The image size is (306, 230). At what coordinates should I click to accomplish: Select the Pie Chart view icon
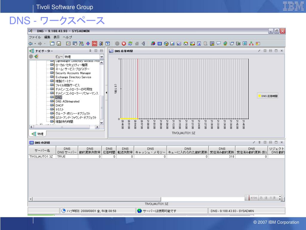pos(166,43)
